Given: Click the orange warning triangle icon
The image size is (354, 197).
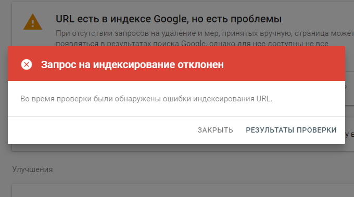Looking at the screenshot, I should click(33, 22).
